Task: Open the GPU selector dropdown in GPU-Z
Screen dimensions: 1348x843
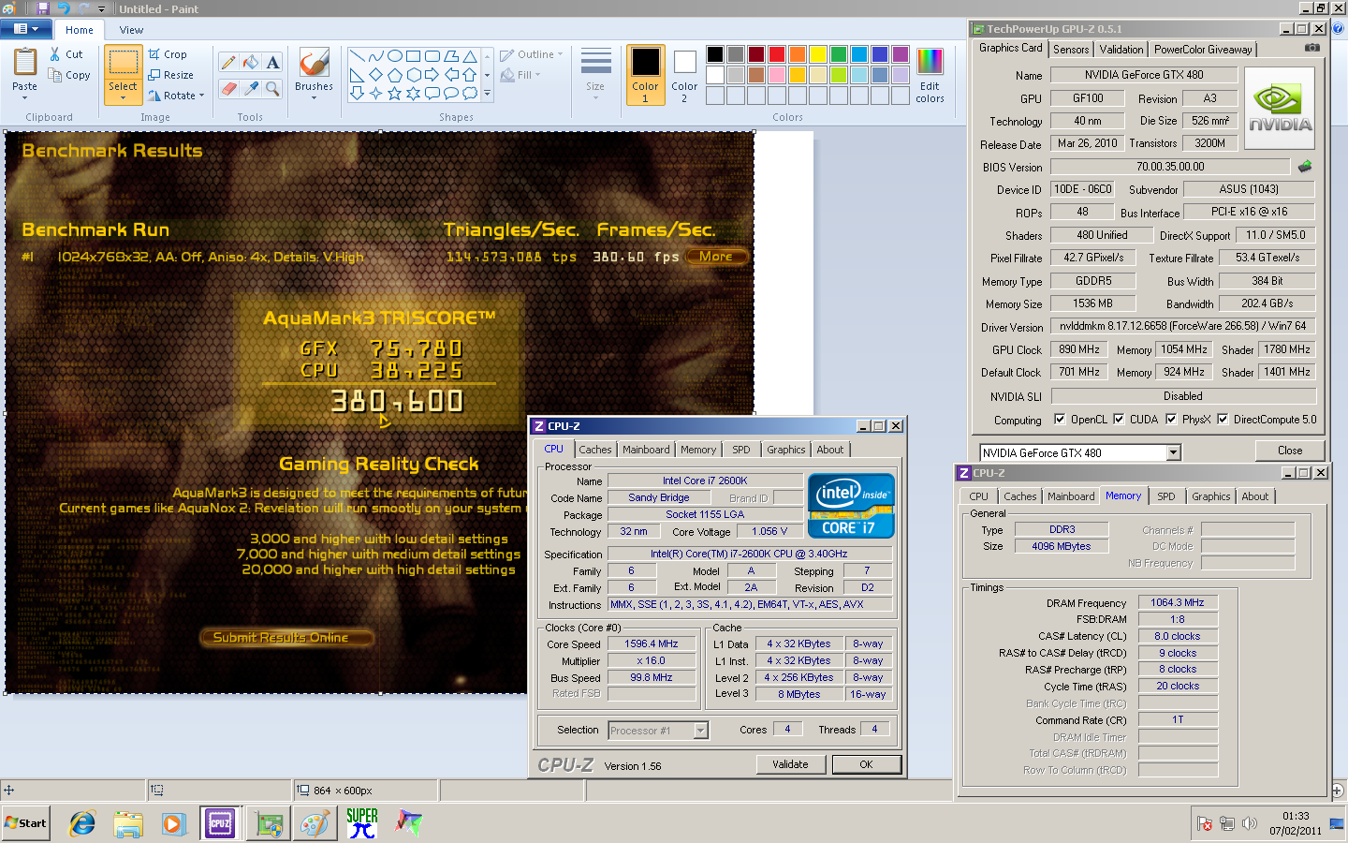Action: pyautogui.click(x=1174, y=452)
